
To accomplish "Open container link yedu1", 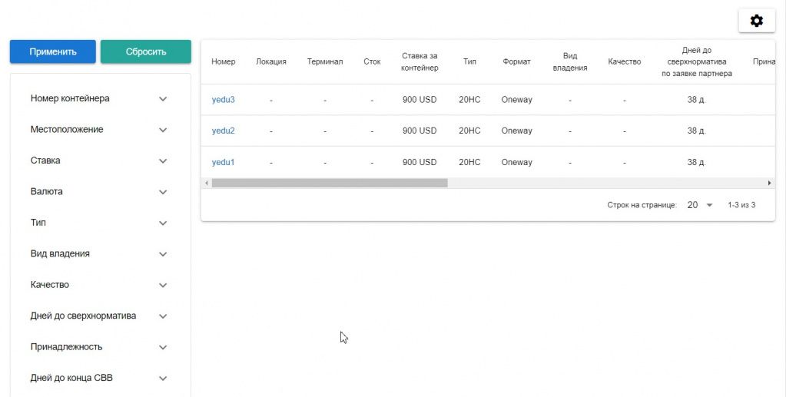I will (x=223, y=162).
